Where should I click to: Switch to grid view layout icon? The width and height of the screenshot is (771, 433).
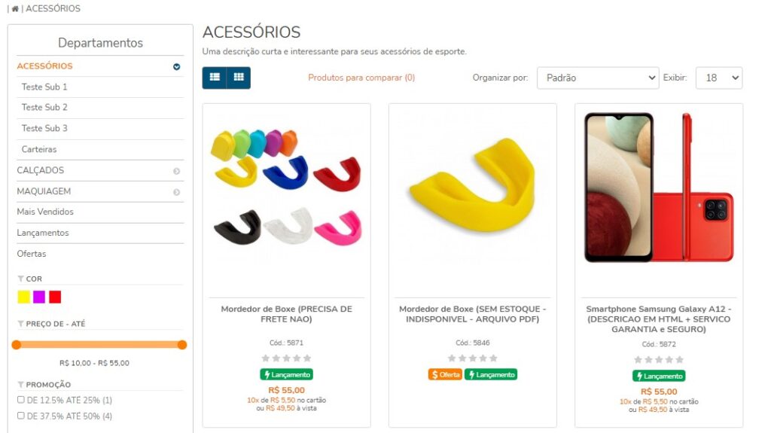pyautogui.click(x=239, y=78)
